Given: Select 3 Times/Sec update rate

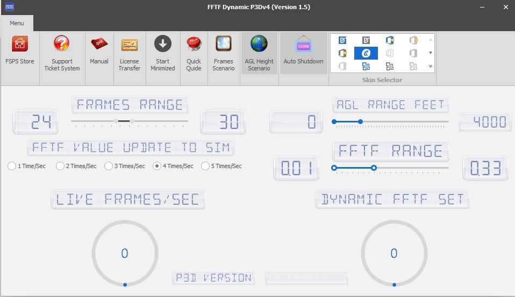Looking at the screenshot, I should tap(125, 166).
